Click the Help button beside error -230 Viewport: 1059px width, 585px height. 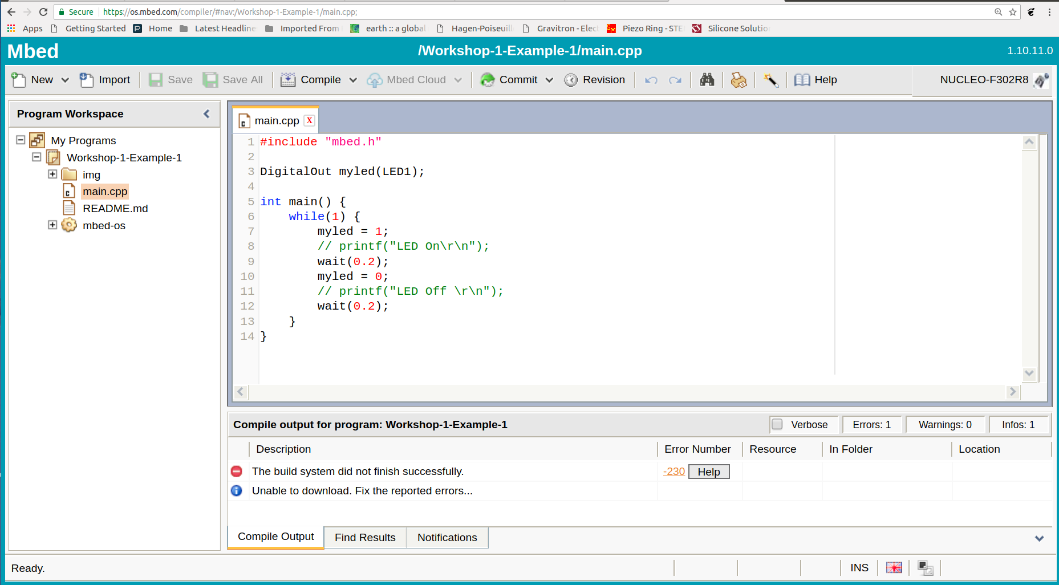[x=709, y=472]
